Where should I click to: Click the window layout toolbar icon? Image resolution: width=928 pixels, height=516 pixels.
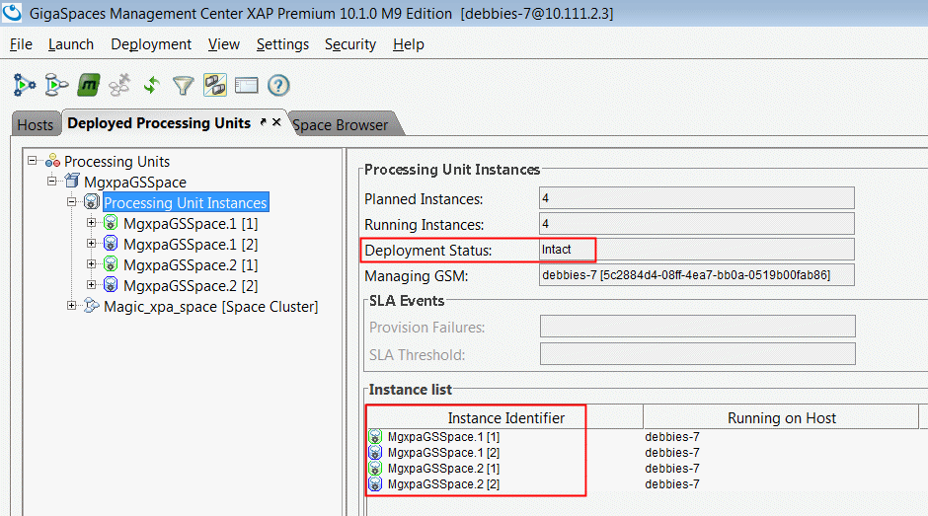[x=246, y=86]
